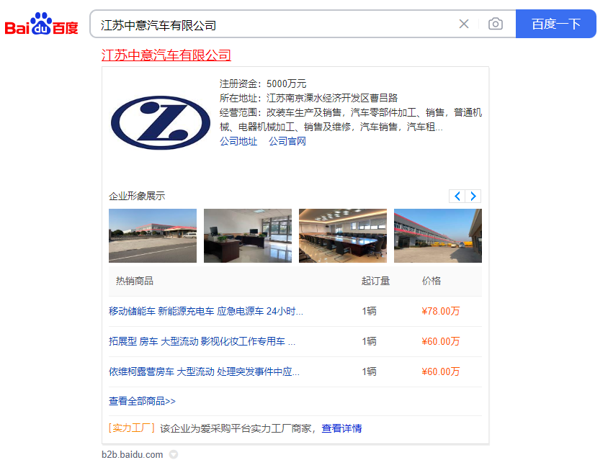The width and height of the screenshot is (608, 460).
Task: Click 查看全部商品>> link
Action: pyautogui.click(x=142, y=401)
